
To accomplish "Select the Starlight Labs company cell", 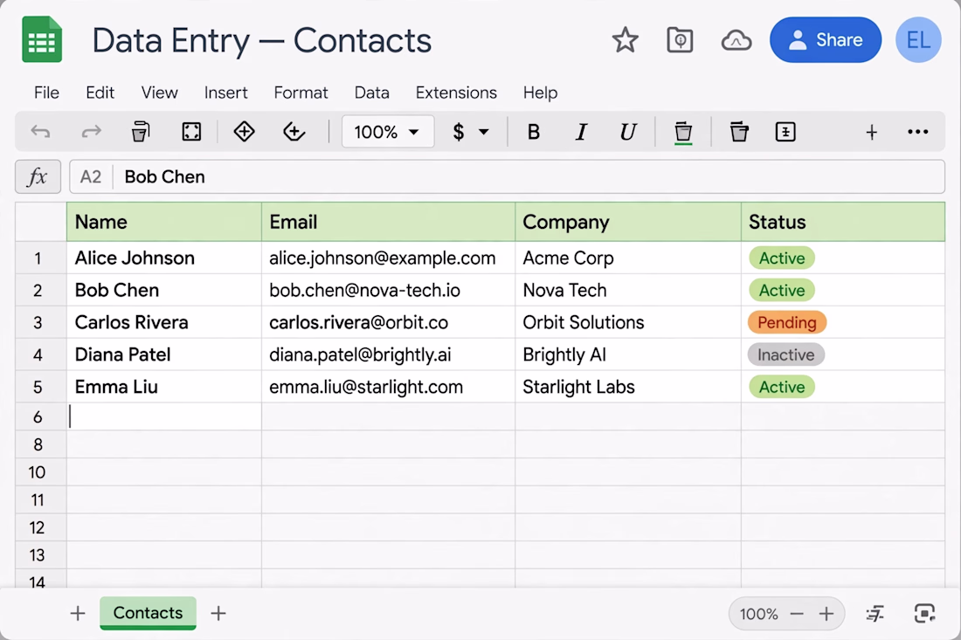I will (x=627, y=387).
